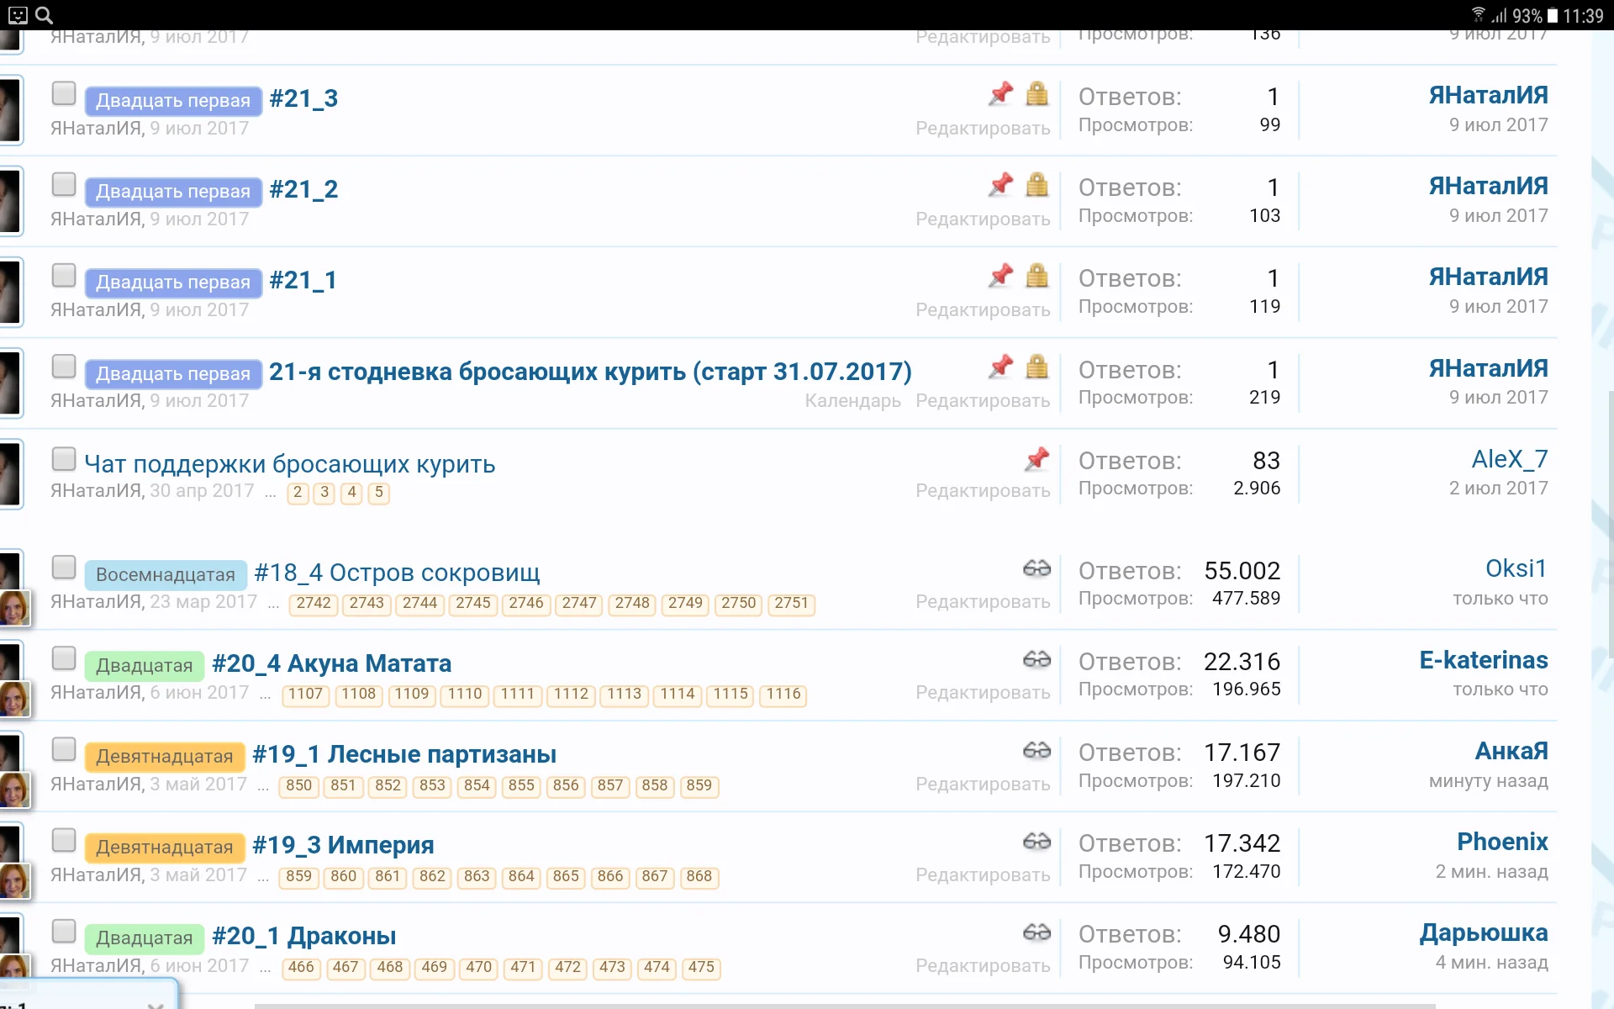Screen dimensions: 1614x1009
Task: Click the Восемнадцатая prefix label
Action: click(166, 575)
